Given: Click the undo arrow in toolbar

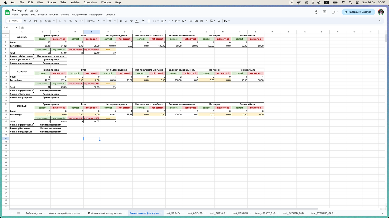Looking at the screenshot, I should coord(25,21).
